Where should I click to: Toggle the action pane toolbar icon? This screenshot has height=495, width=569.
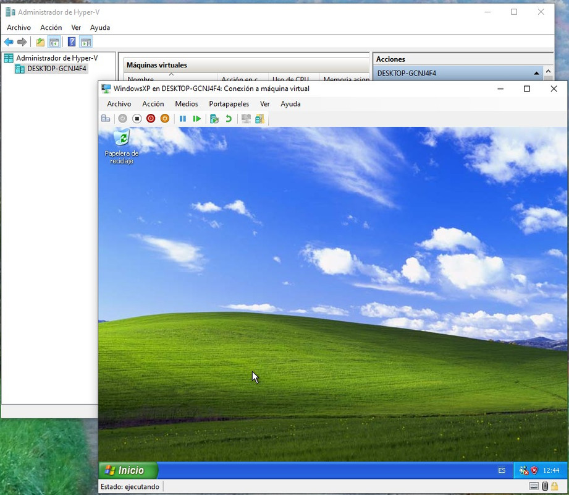pos(86,42)
